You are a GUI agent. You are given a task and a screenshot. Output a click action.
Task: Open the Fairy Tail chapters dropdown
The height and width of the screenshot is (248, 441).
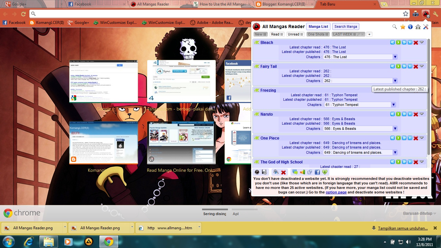click(x=360, y=81)
